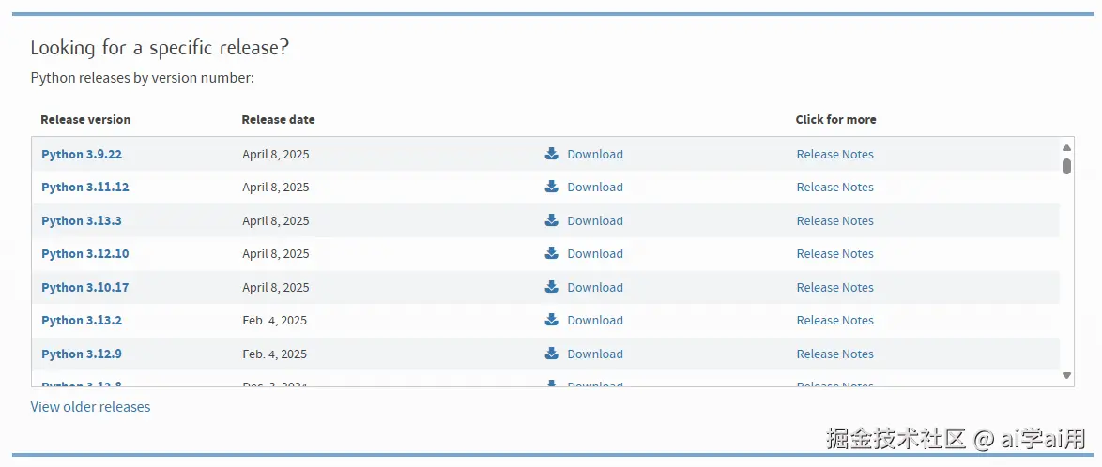This screenshot has width=1102, height=467.
Task: Go to the Python 3.12.10 version link
Action: click(85, 254)
